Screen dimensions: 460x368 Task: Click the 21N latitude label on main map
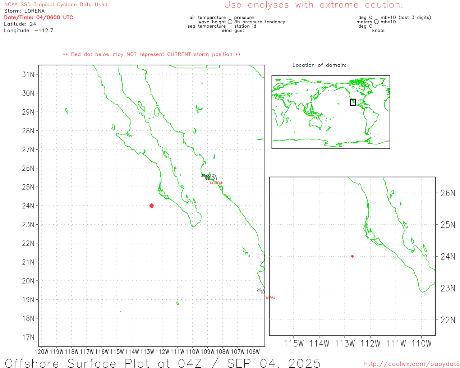pyautogui.click(x=28, y=262)
